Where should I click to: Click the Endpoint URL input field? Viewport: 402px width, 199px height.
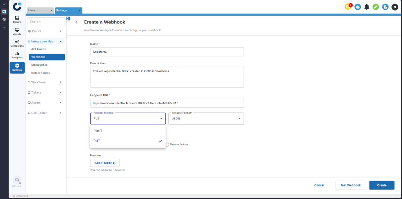[167, 103]
